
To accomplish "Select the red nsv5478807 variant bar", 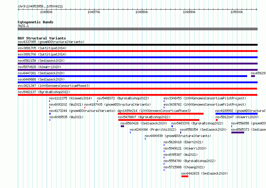I will point(159,120).
